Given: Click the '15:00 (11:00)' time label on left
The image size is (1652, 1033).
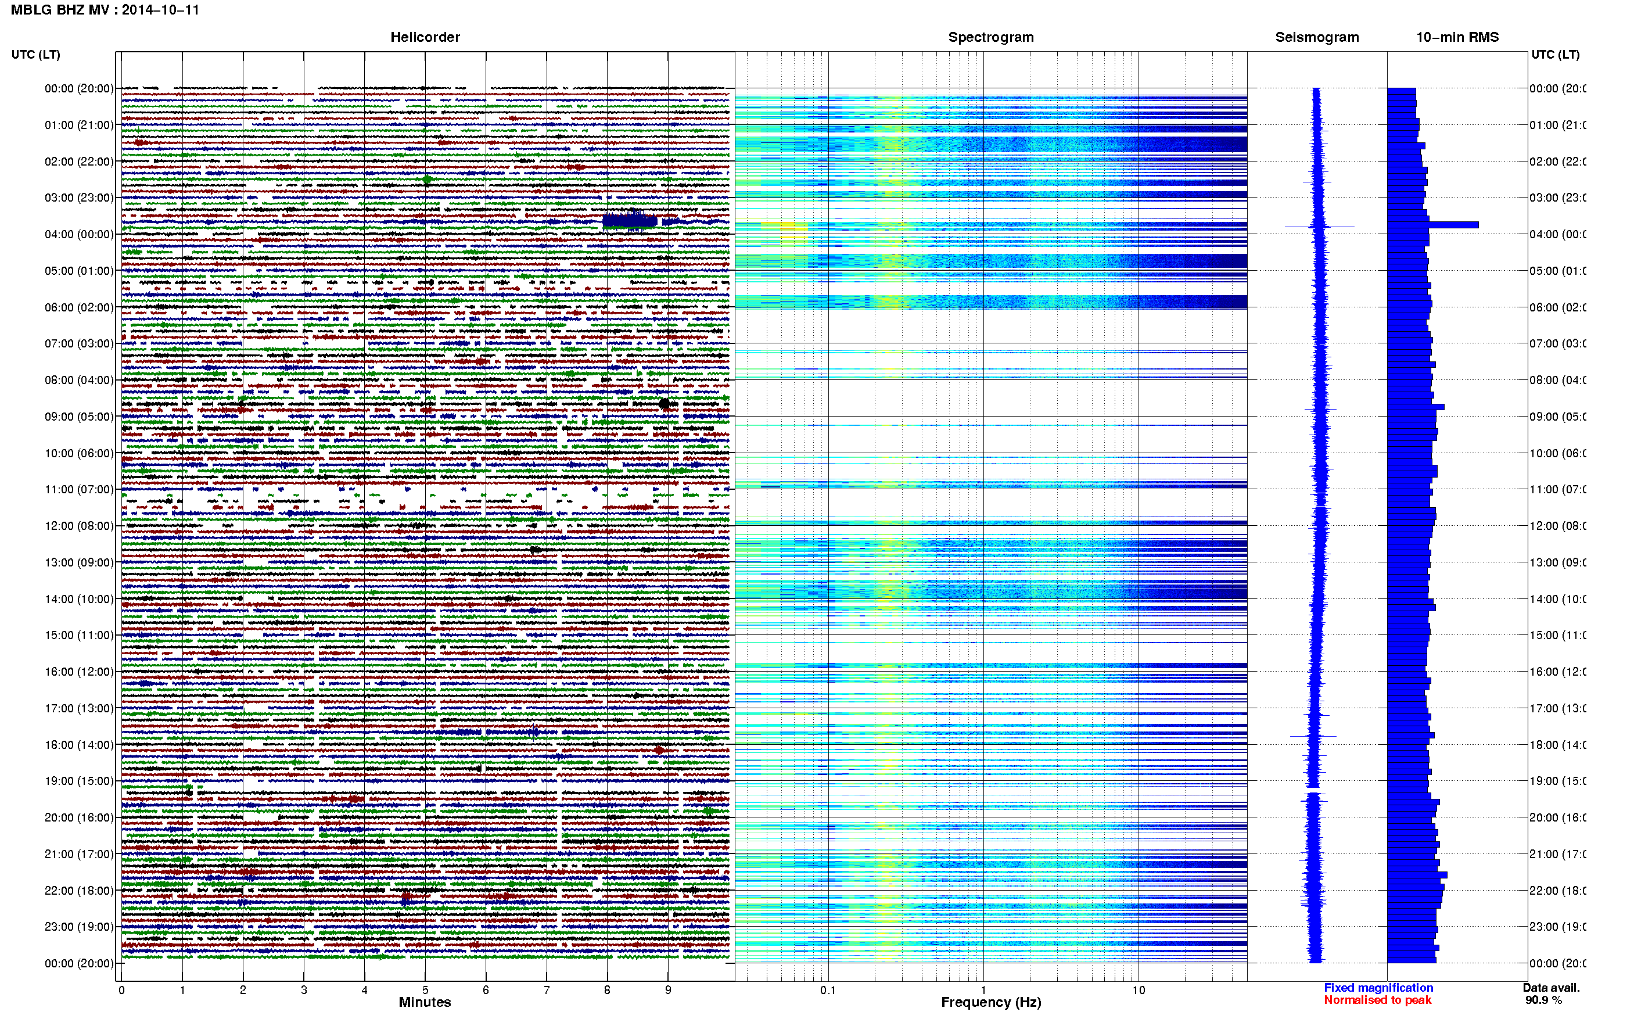Looking at the screenshot, I should [x=79, y=636].
